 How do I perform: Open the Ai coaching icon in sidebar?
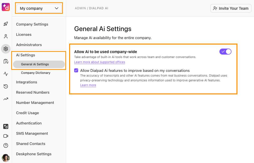pos(6,61)
